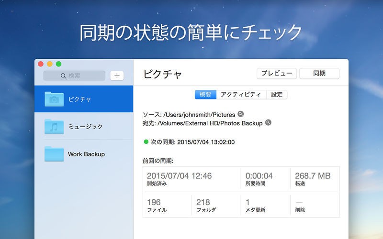Click the green fullscreen window button
Viewport: 383px width, 239px height.
[59, 64]
